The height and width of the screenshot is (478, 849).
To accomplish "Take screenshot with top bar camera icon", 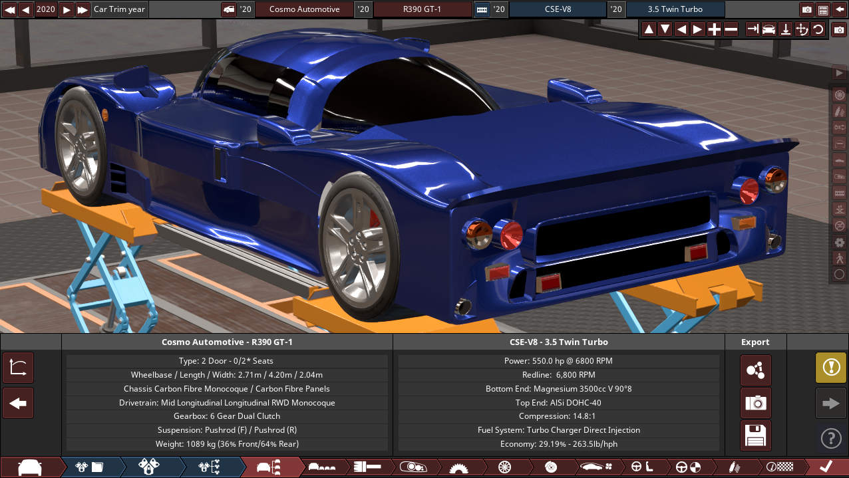I will (x=807, y=9).
